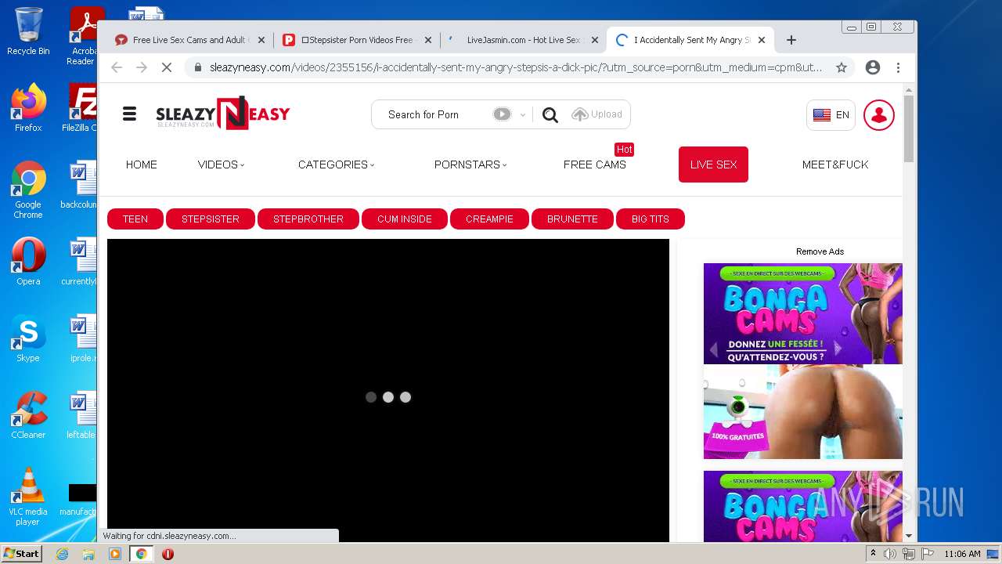Open the Firefox desktop shortcut
The image size is (1002, 564).
[x=28, y=107]
